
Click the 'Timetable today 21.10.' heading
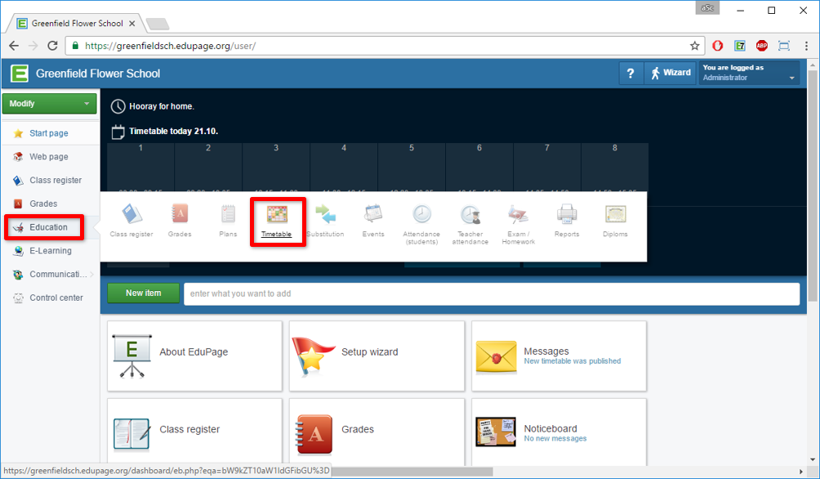pyautogui.click(x=174, y=132)
